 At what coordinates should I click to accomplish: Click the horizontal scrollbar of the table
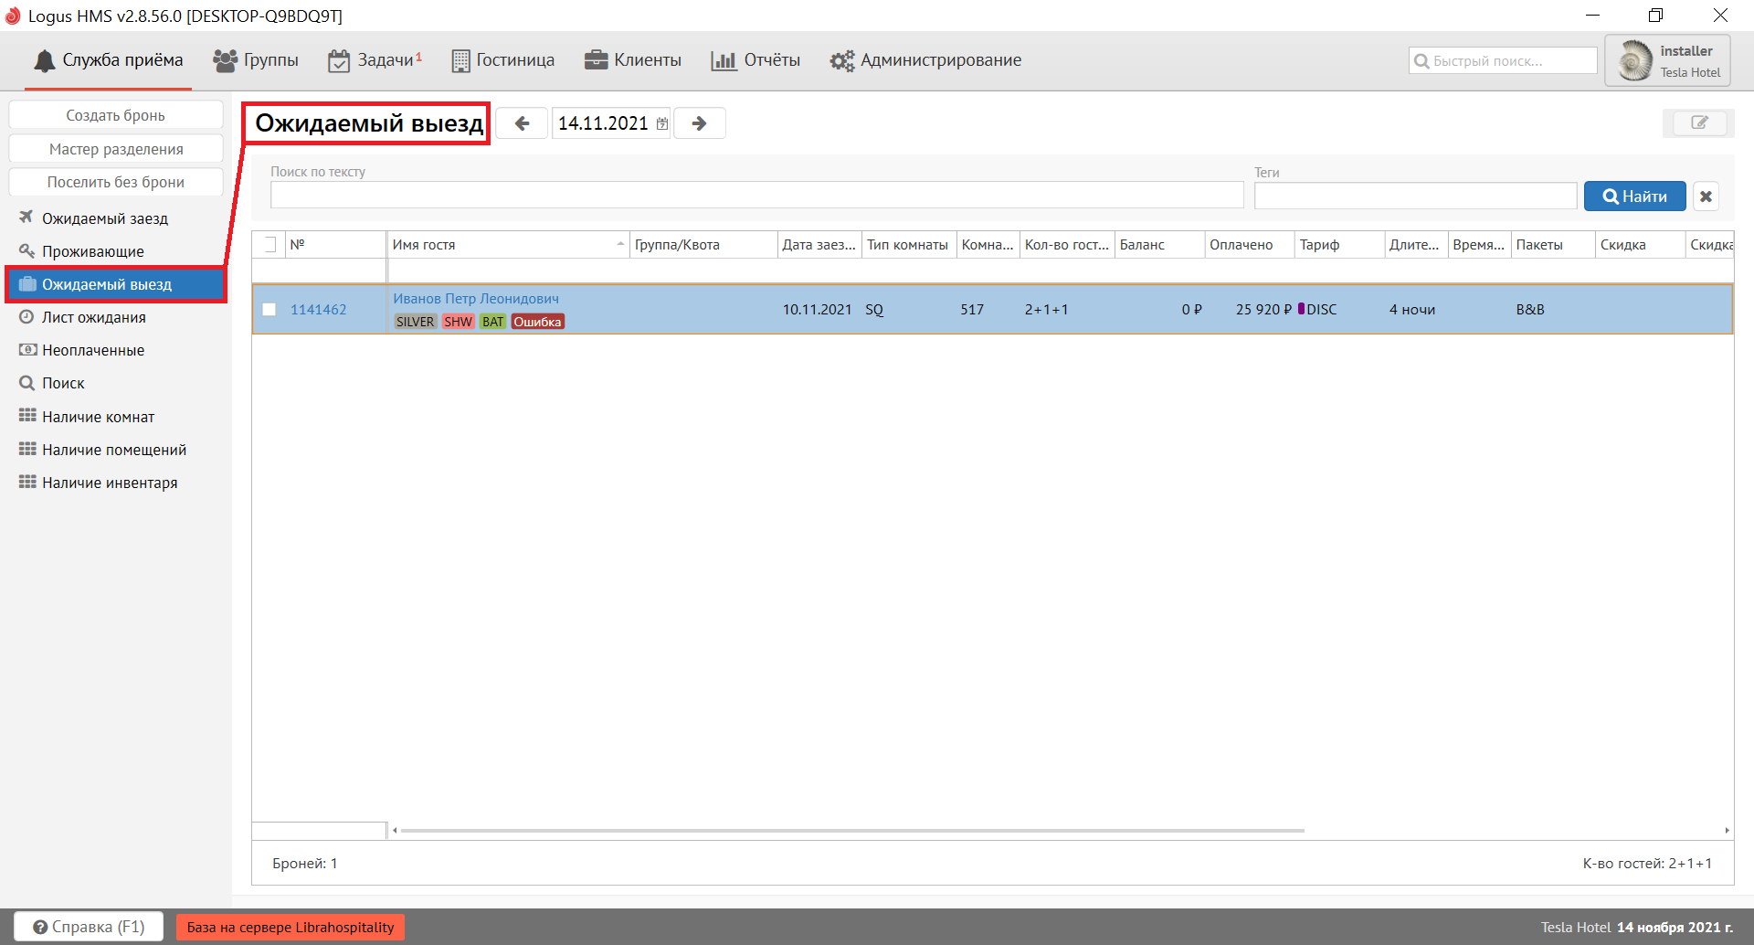(x=852, y=831)
